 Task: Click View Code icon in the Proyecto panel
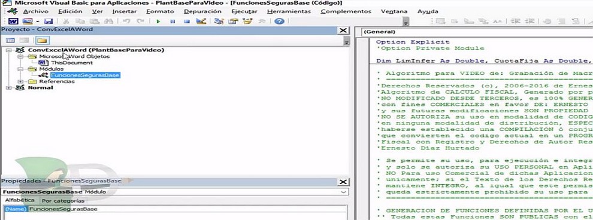point(11,41)
